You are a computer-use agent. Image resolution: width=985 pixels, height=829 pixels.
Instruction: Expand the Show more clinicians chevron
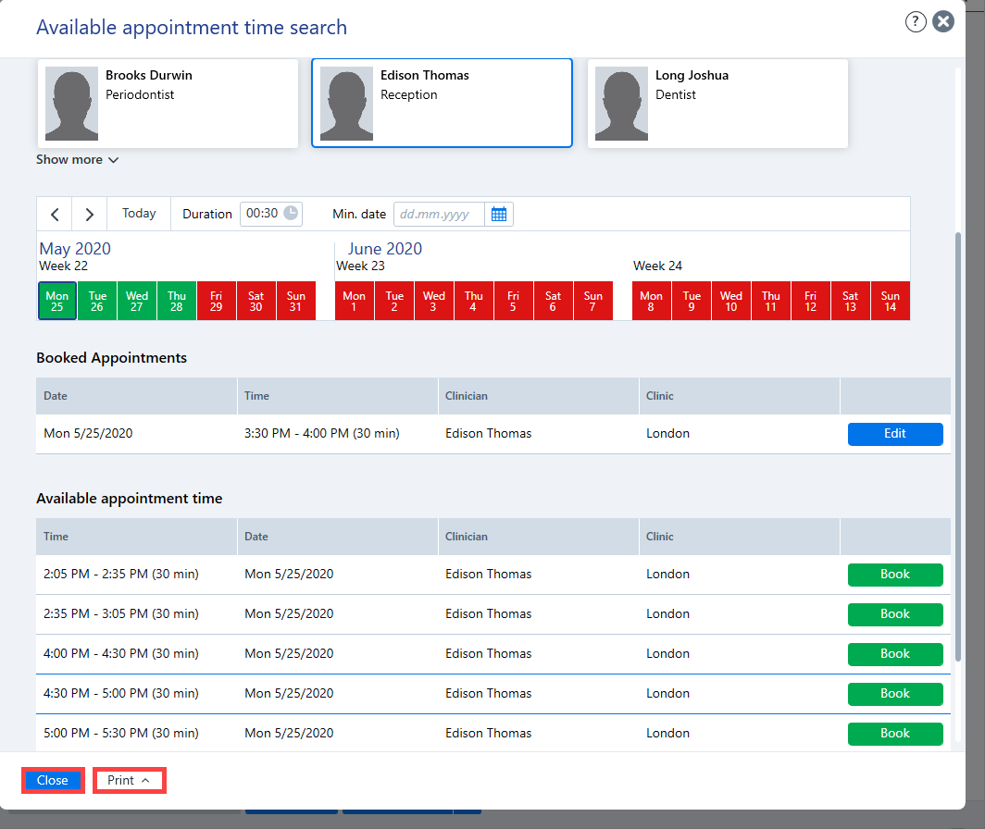click(113, 160)
